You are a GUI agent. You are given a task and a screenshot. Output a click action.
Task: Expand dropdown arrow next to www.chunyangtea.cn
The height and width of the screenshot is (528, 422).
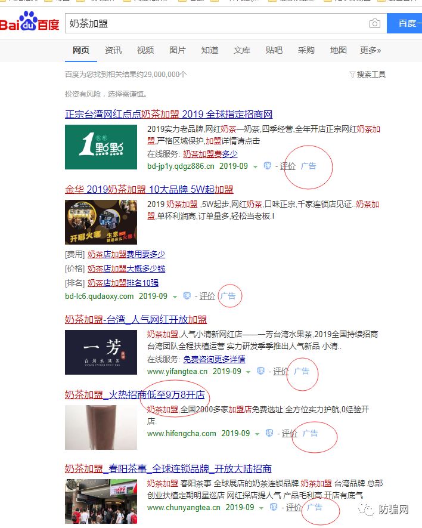[262, 508]
